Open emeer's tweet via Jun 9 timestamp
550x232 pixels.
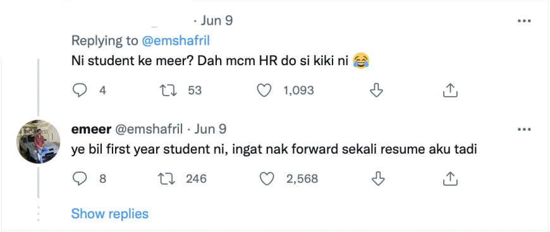point(210,129)
